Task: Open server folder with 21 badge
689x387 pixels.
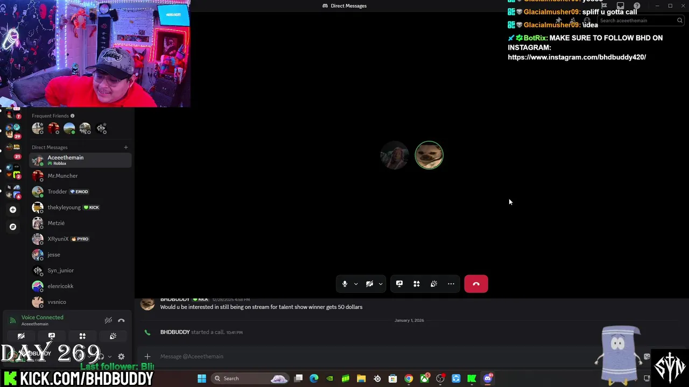Action: [x=13, y=152]
